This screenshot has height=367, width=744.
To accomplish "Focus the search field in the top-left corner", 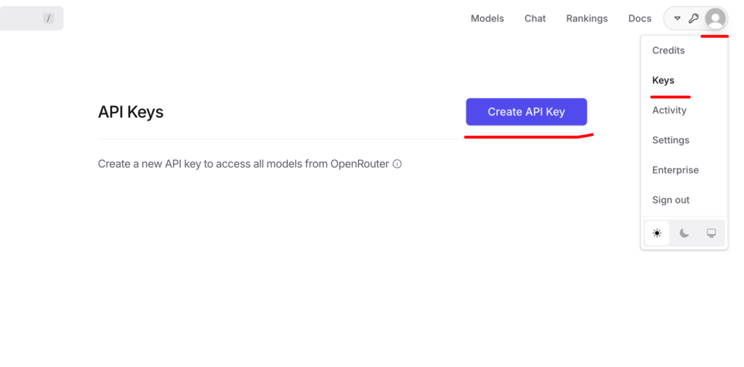I will 22,18.
